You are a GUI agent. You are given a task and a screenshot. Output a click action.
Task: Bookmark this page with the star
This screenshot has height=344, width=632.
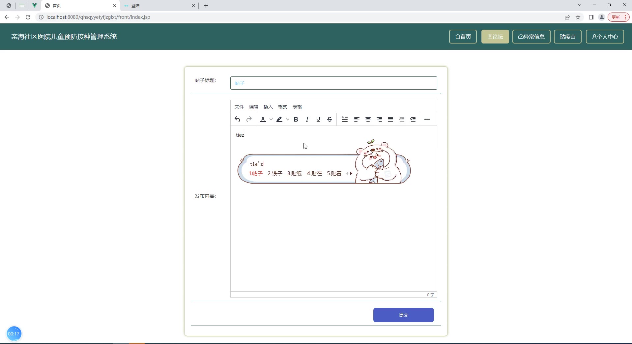[x=578, y=17]
